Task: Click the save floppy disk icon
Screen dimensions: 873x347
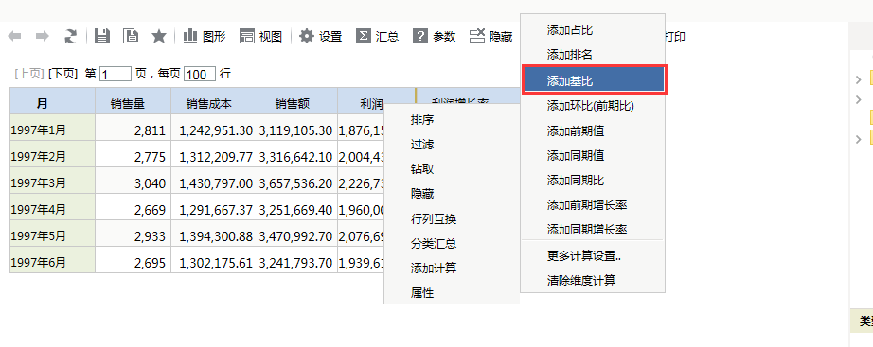Action: point(102,37)
